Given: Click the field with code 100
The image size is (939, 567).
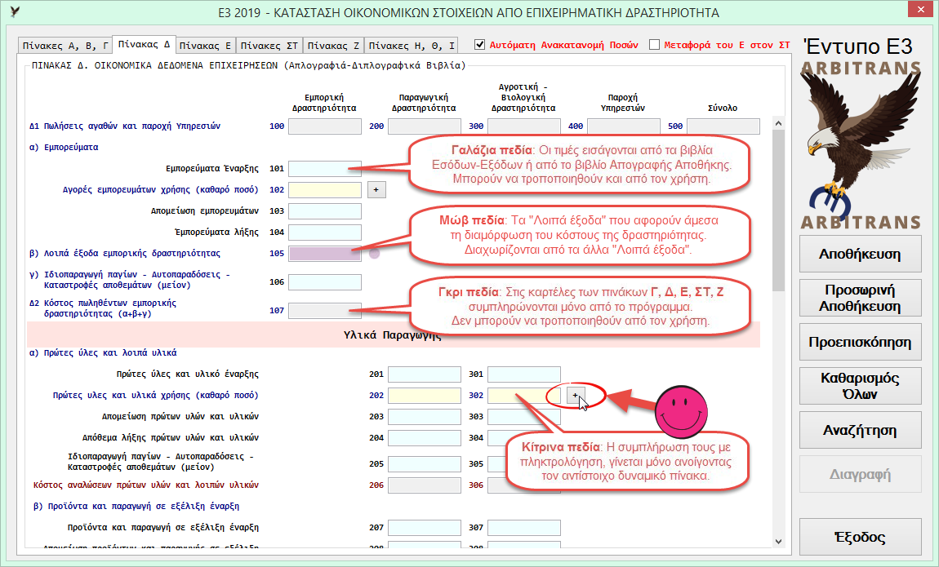Looking at the screenshot, I should pyautogui.click(x=325, y=126).
